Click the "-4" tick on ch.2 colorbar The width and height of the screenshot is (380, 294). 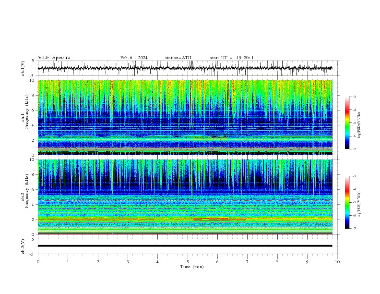click(354, 189)
